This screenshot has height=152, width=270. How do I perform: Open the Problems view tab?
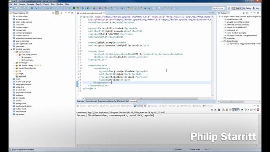click(x=127, y=106)
